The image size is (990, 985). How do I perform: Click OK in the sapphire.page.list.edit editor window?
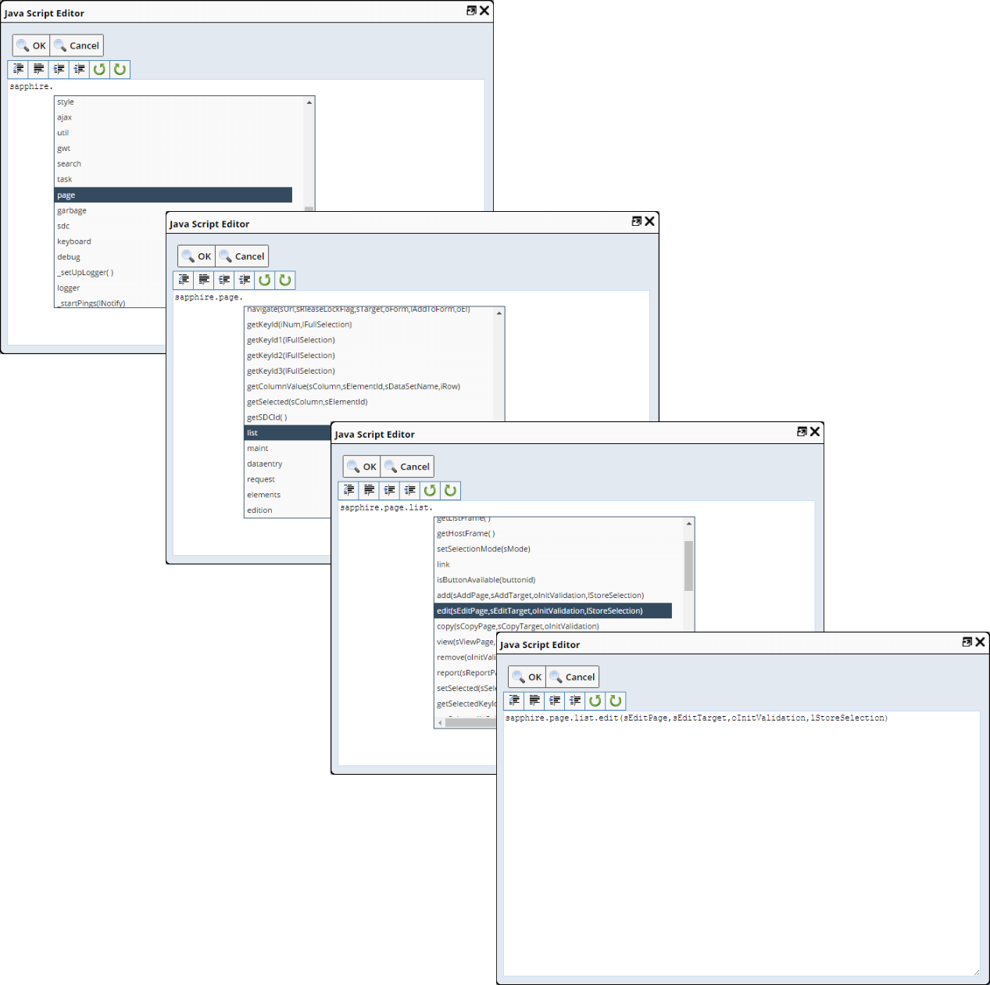tap(527, 677)
